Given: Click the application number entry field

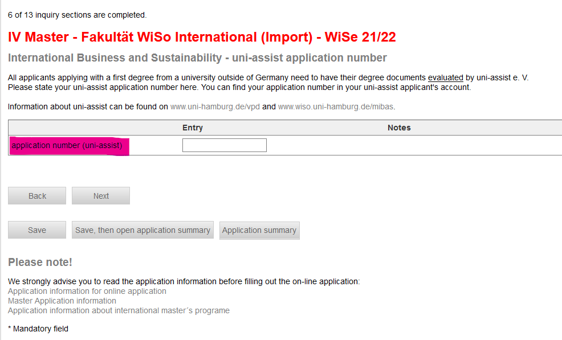Looking at the screenshot, I should (224, 145).
